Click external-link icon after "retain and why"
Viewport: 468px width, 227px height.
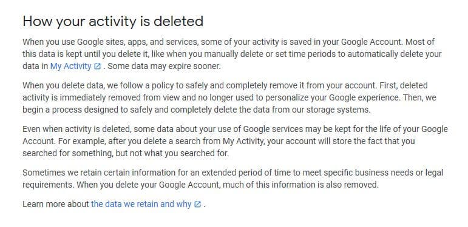coord(198,205)
